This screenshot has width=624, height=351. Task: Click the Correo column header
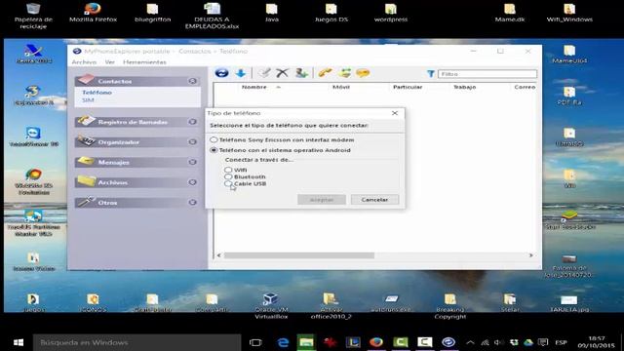(x=525, y=87)
